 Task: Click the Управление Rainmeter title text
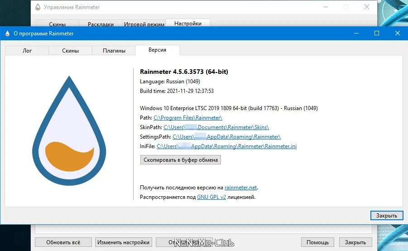72,7
